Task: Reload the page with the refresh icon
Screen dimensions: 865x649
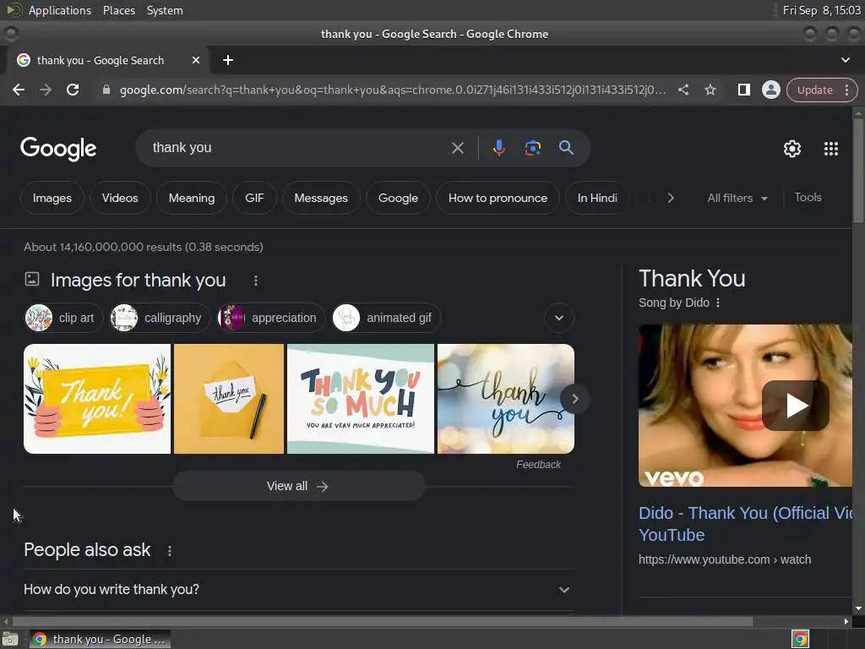Action: 73,90
